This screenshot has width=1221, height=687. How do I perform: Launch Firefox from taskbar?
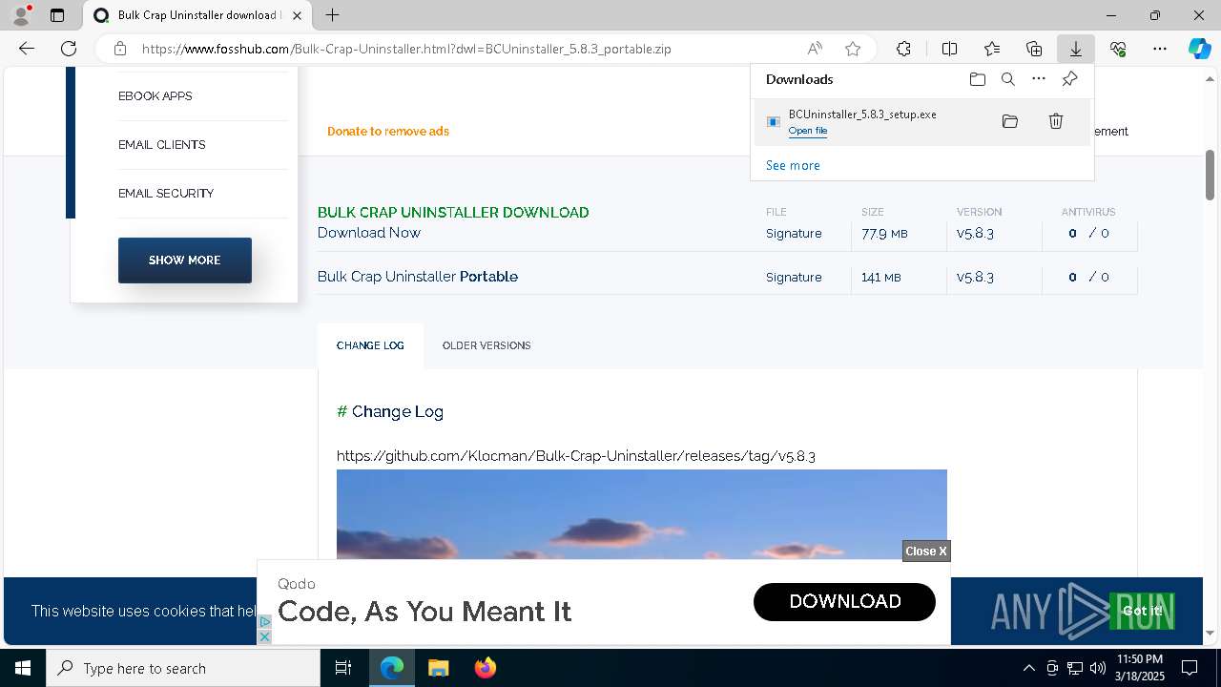486,668
